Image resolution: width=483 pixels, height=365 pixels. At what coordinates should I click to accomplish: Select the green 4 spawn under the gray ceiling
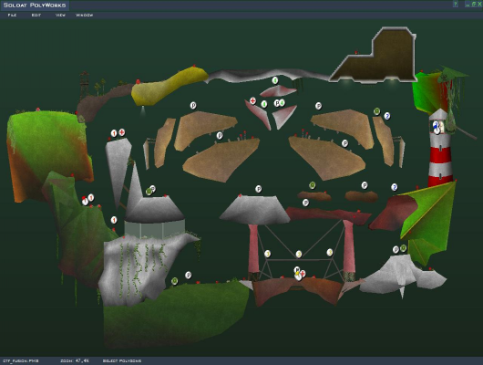[275, 80]
